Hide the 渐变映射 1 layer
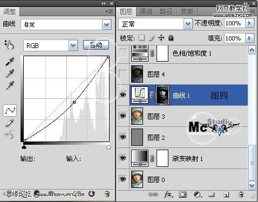This screenshot has width=258, height=202. point(123,158)
